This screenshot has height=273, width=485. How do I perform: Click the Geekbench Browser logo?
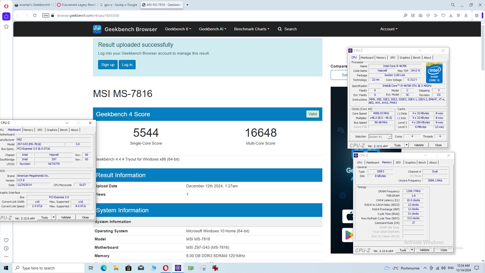pos(125,29)
